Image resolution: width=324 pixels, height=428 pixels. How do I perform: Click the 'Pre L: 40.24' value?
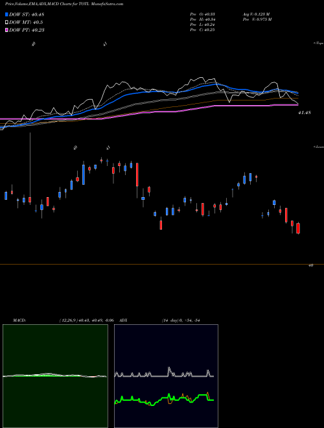coord(202,25)
